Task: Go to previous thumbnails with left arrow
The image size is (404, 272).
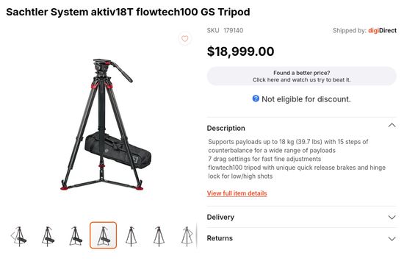Action: 13,235
